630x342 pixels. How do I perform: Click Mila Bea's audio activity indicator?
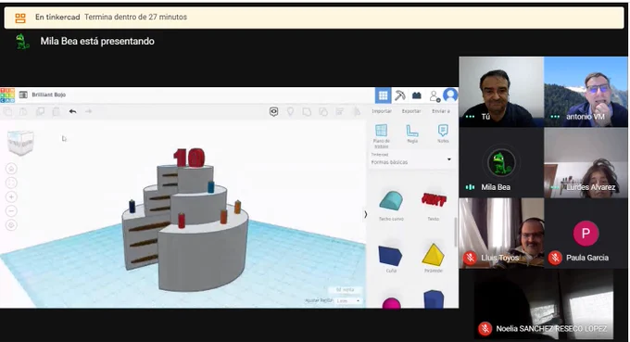470,187
